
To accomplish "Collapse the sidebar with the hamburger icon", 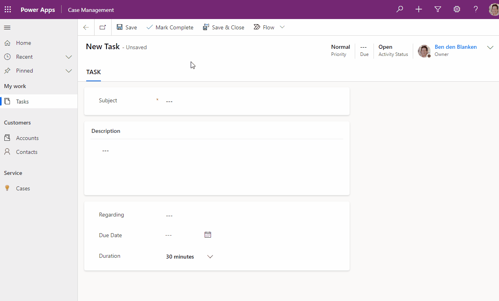I will pos(7,27).
